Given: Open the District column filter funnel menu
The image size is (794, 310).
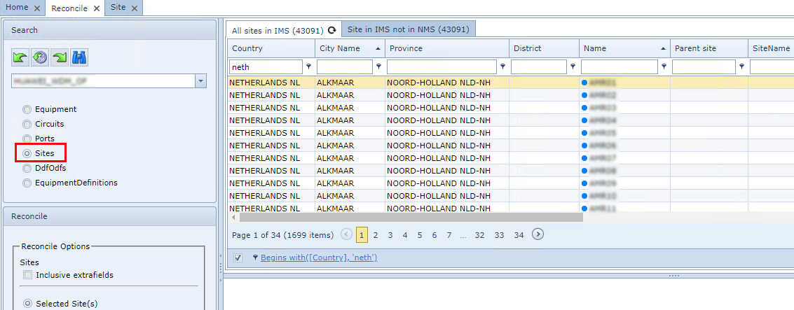Looking at the screenshot, I should (573, 67).
